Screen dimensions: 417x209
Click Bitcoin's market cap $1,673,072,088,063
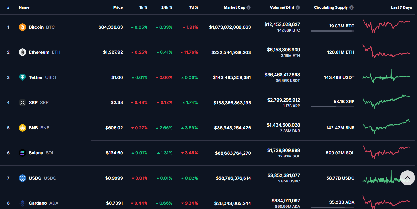coord(230,27)
